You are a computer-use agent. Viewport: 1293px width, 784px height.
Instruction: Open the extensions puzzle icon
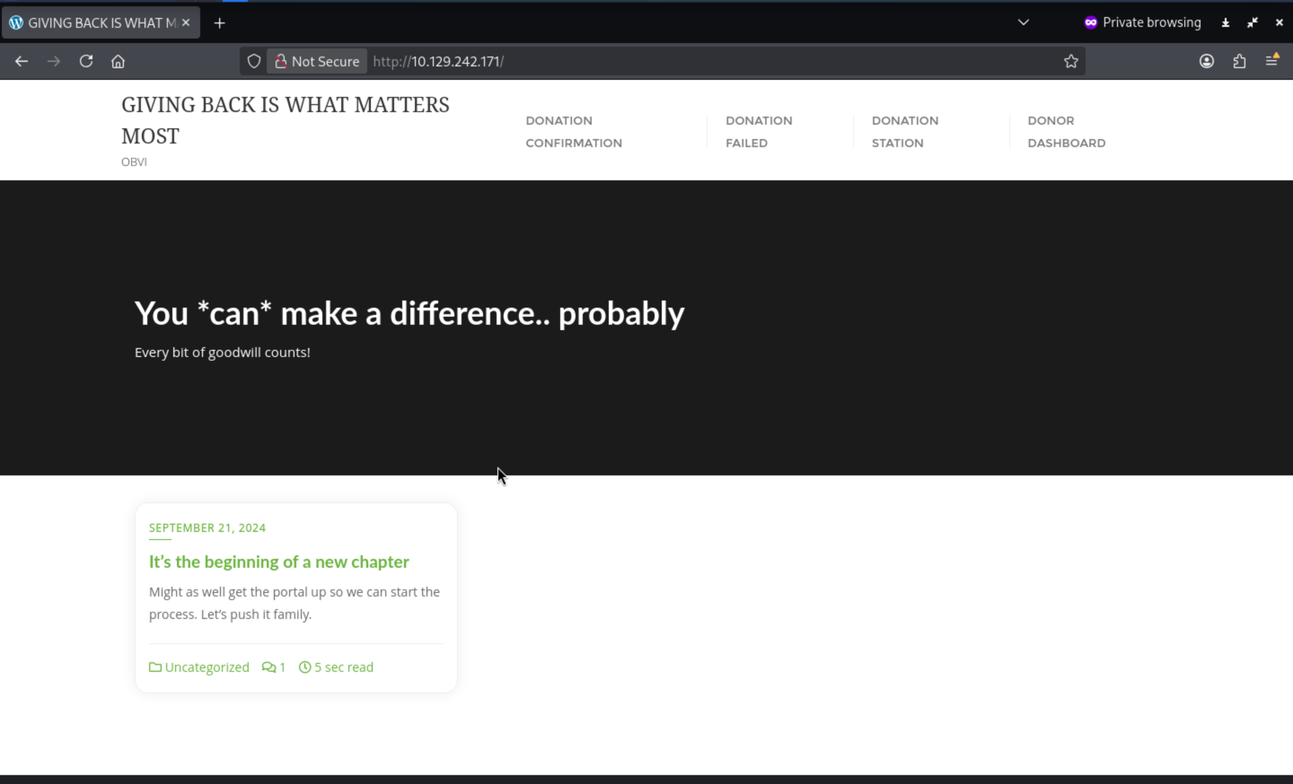tap(1240, 61)
